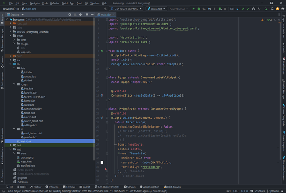Expand the test folder
The height and width of the screenshot is (193, 286).
click(11, 145)
